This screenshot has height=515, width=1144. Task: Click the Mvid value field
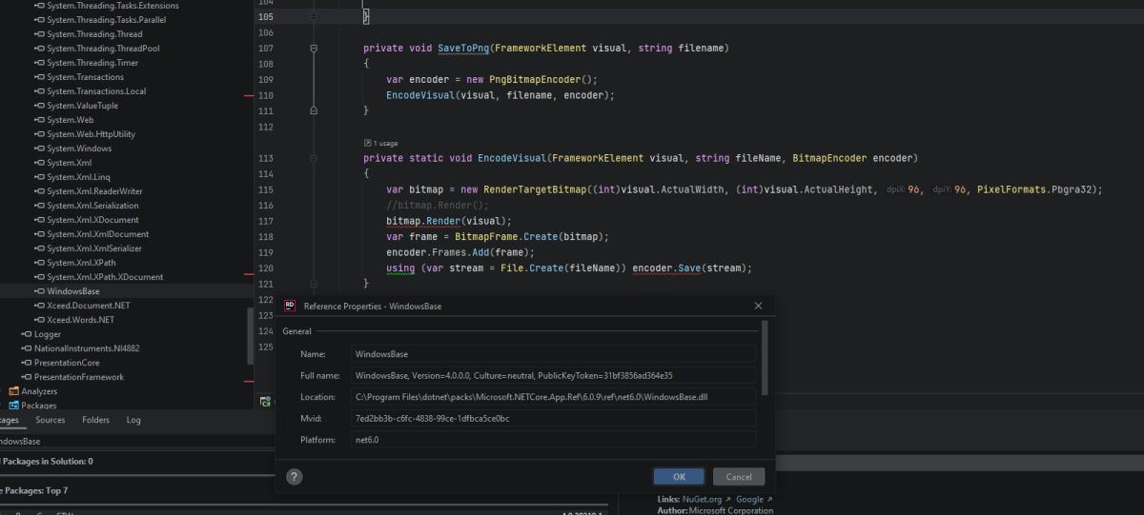(553, 418)
